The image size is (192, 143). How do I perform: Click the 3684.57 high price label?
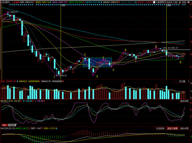14,12
